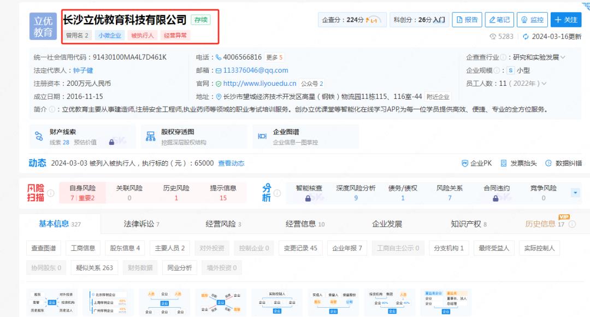Image resolution: width=590 pixels, height=317 pixels.
Task: Open the first 股东 relationship graph thumbnail
Action: 52,302
